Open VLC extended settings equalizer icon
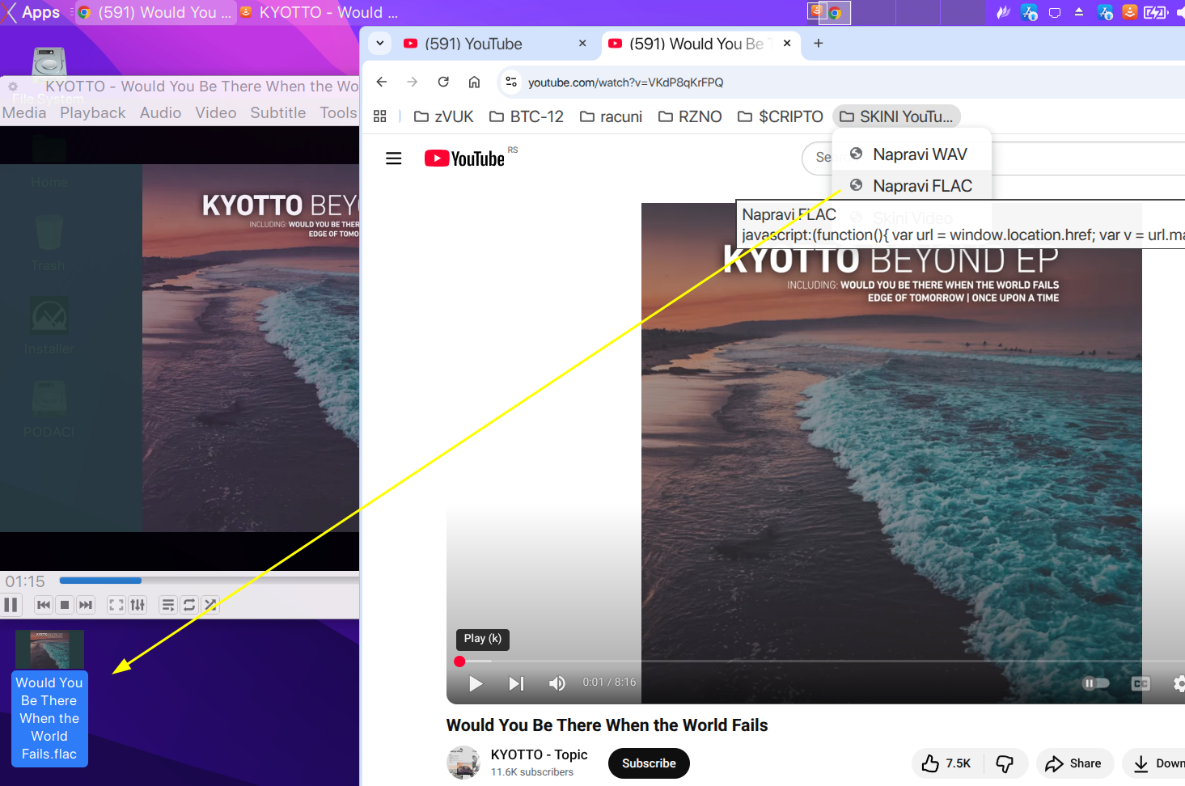 138,605
